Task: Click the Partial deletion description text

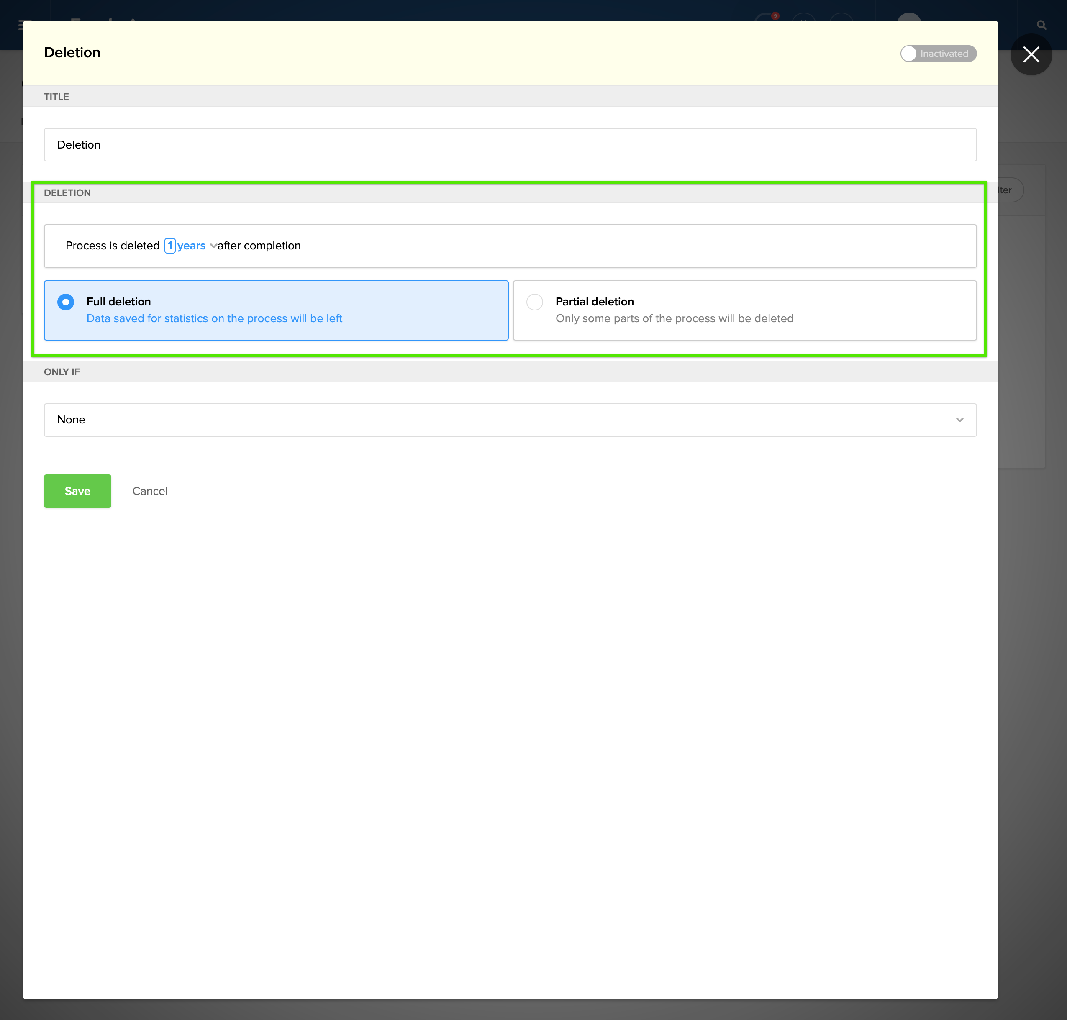Action: (x=674, y=319)
